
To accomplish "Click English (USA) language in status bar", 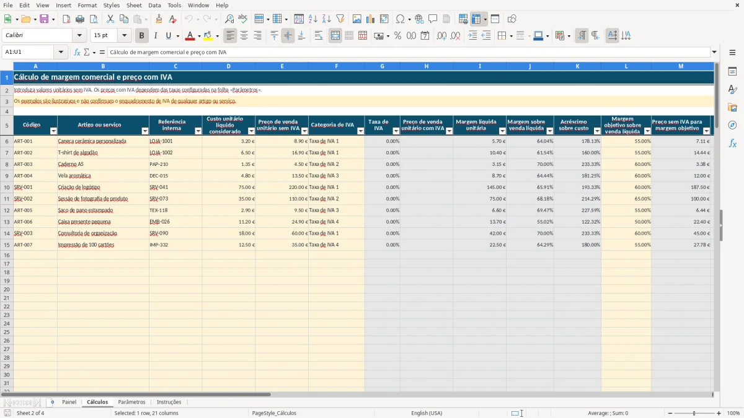I will (x=427, y=413).
